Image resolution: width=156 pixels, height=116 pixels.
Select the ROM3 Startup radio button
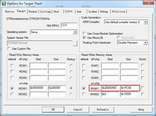pos(71,78)
